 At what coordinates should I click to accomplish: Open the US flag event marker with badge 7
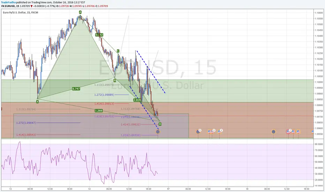click(x=288, y=132)
